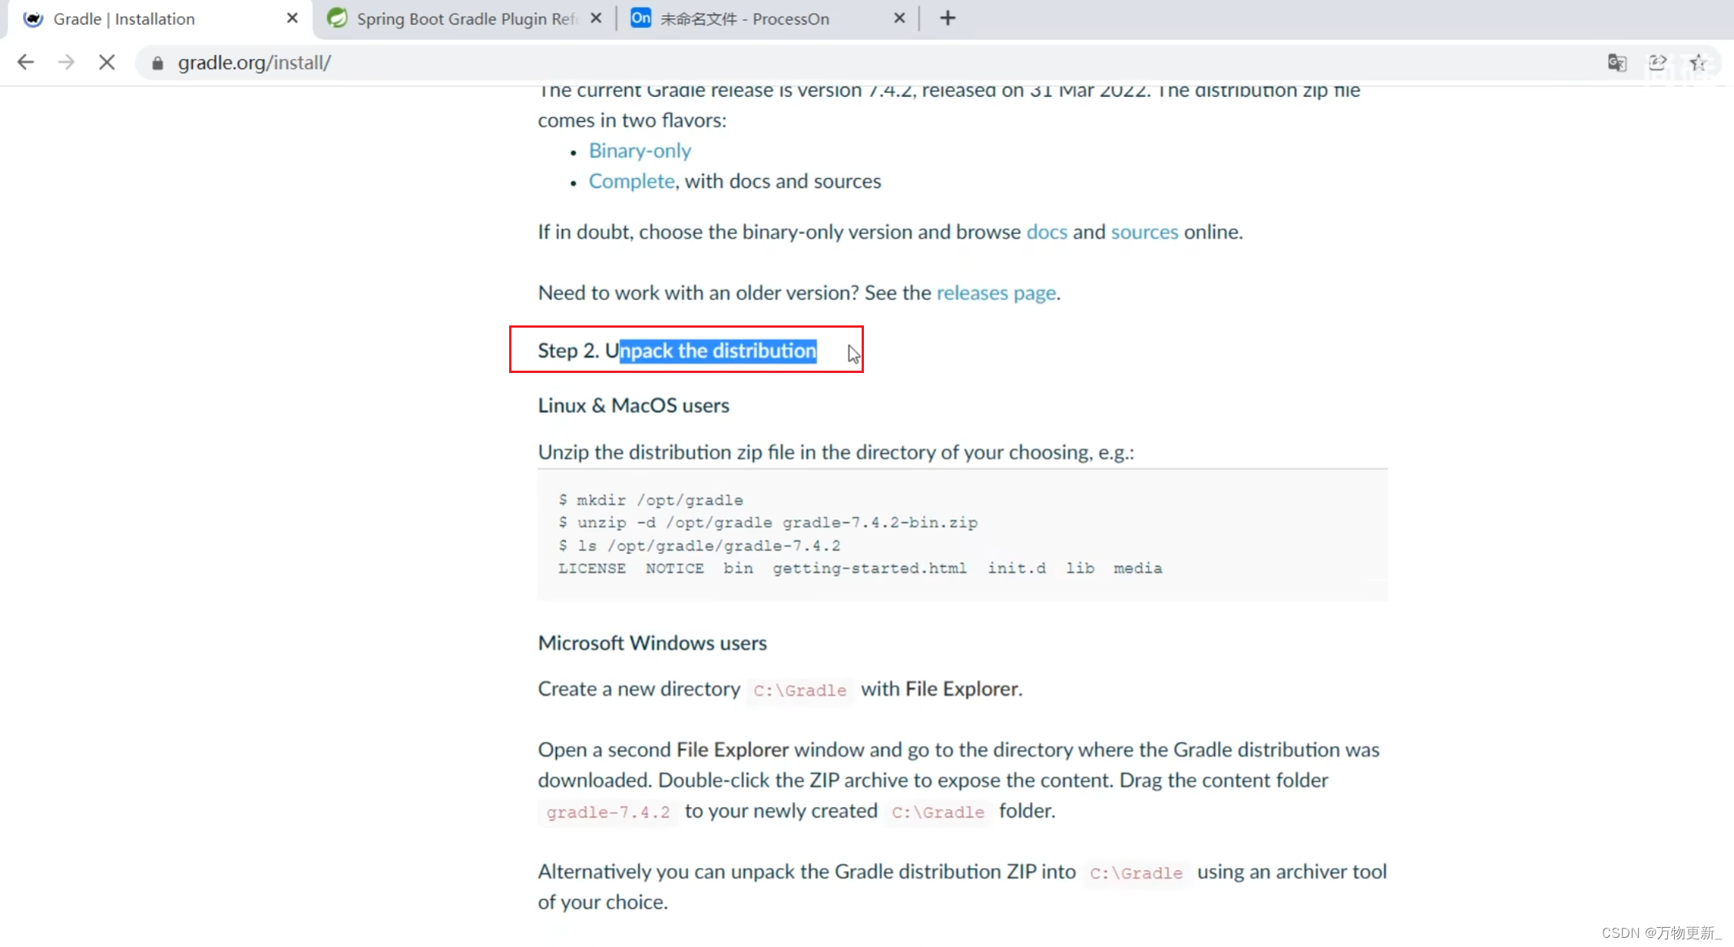The height and width of the screenshot is (947, 1734).
Task: Share this page via toolbar icon
Action: coord(1657,63)
